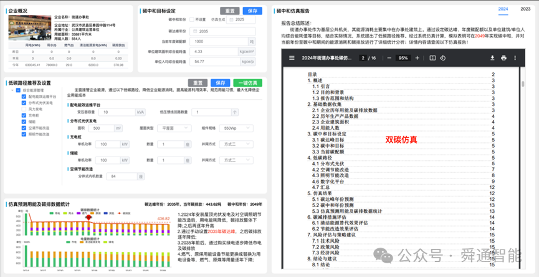Click 分体式内机数量 input showing 84

tap(122, 177)
